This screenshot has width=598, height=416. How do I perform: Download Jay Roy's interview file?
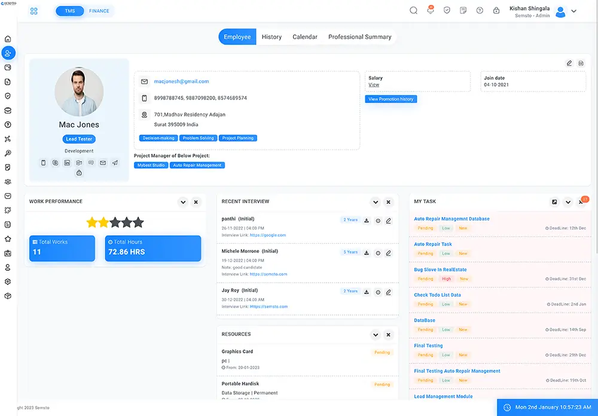coord(367,292)
